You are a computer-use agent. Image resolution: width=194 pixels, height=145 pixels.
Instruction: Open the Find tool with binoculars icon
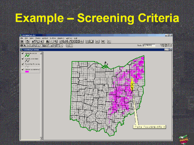tap(47, 42)
